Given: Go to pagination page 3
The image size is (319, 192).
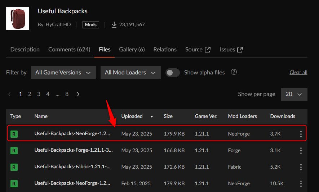Looking at the screenshot, I should (39, 94).
